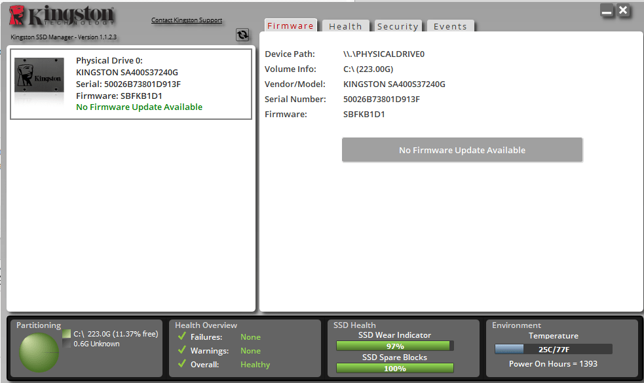Click the refresh drives icon
The image size is (644, 383).
pyautogui.click(x=242, y=35)
